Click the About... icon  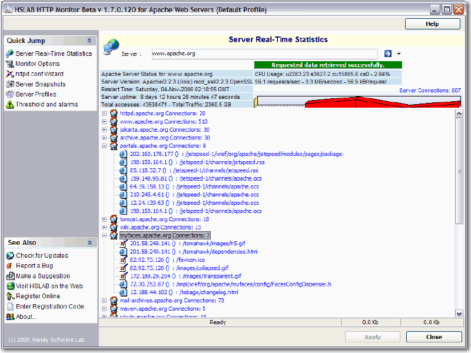click(x=10, y=317)
